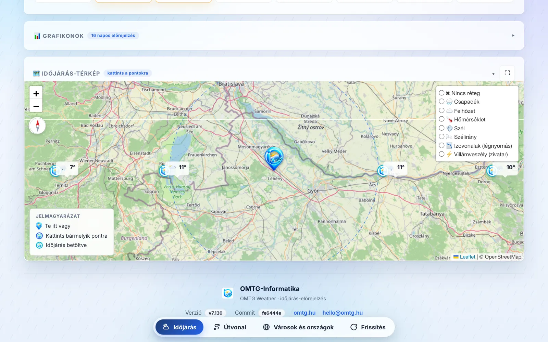The height and width of the screenshot is (342, 548).
Task: Click the Frissítés refresh button
Action: (368, 327)
